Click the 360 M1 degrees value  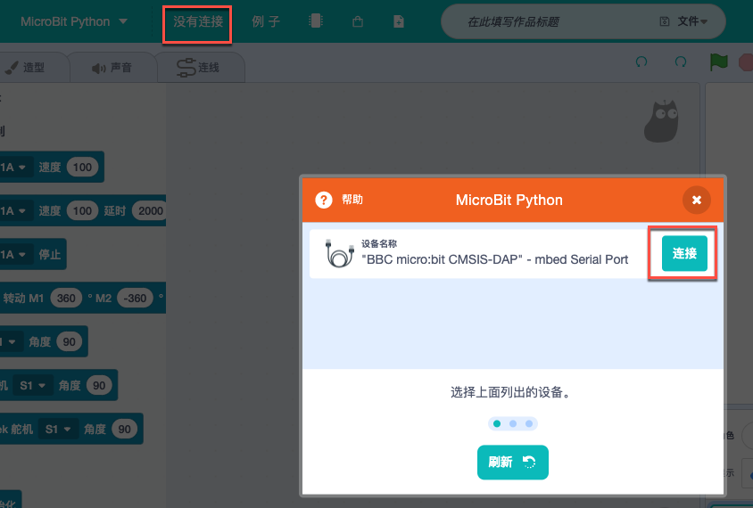coord(66,298)
